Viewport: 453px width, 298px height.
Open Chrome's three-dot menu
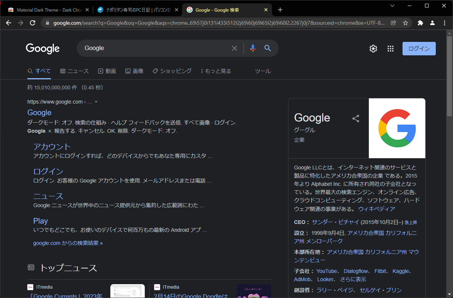point(444,23)
